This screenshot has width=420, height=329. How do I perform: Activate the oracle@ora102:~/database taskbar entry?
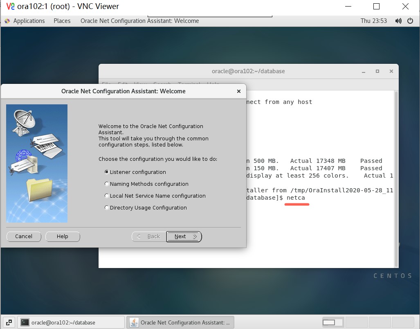tap(70, 322)
